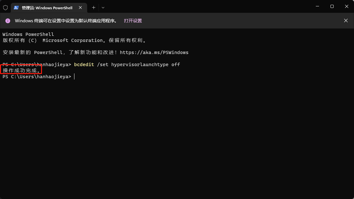Screen dimensions: 354x199
Task: Close the Windows PowerShell tab
Action: (x=80, y=8)
